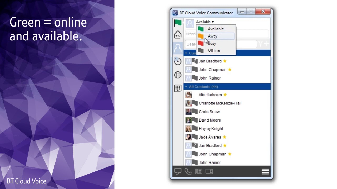Start a chat using the speech bubble icon
This screenshot has height=189, width=337.
[x=178, y=171]
